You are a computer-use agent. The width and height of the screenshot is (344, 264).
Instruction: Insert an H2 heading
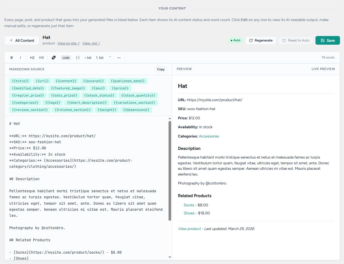coord(32,58)
